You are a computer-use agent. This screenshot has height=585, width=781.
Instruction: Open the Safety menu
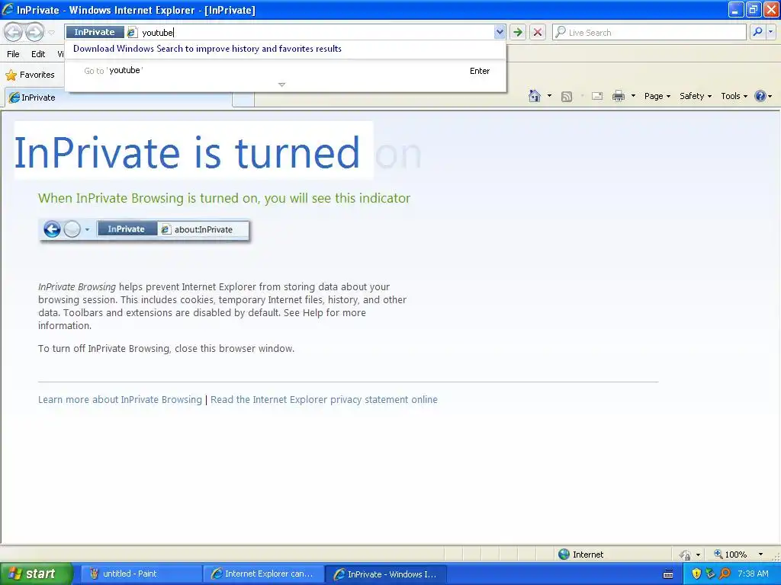pos(696,97)
